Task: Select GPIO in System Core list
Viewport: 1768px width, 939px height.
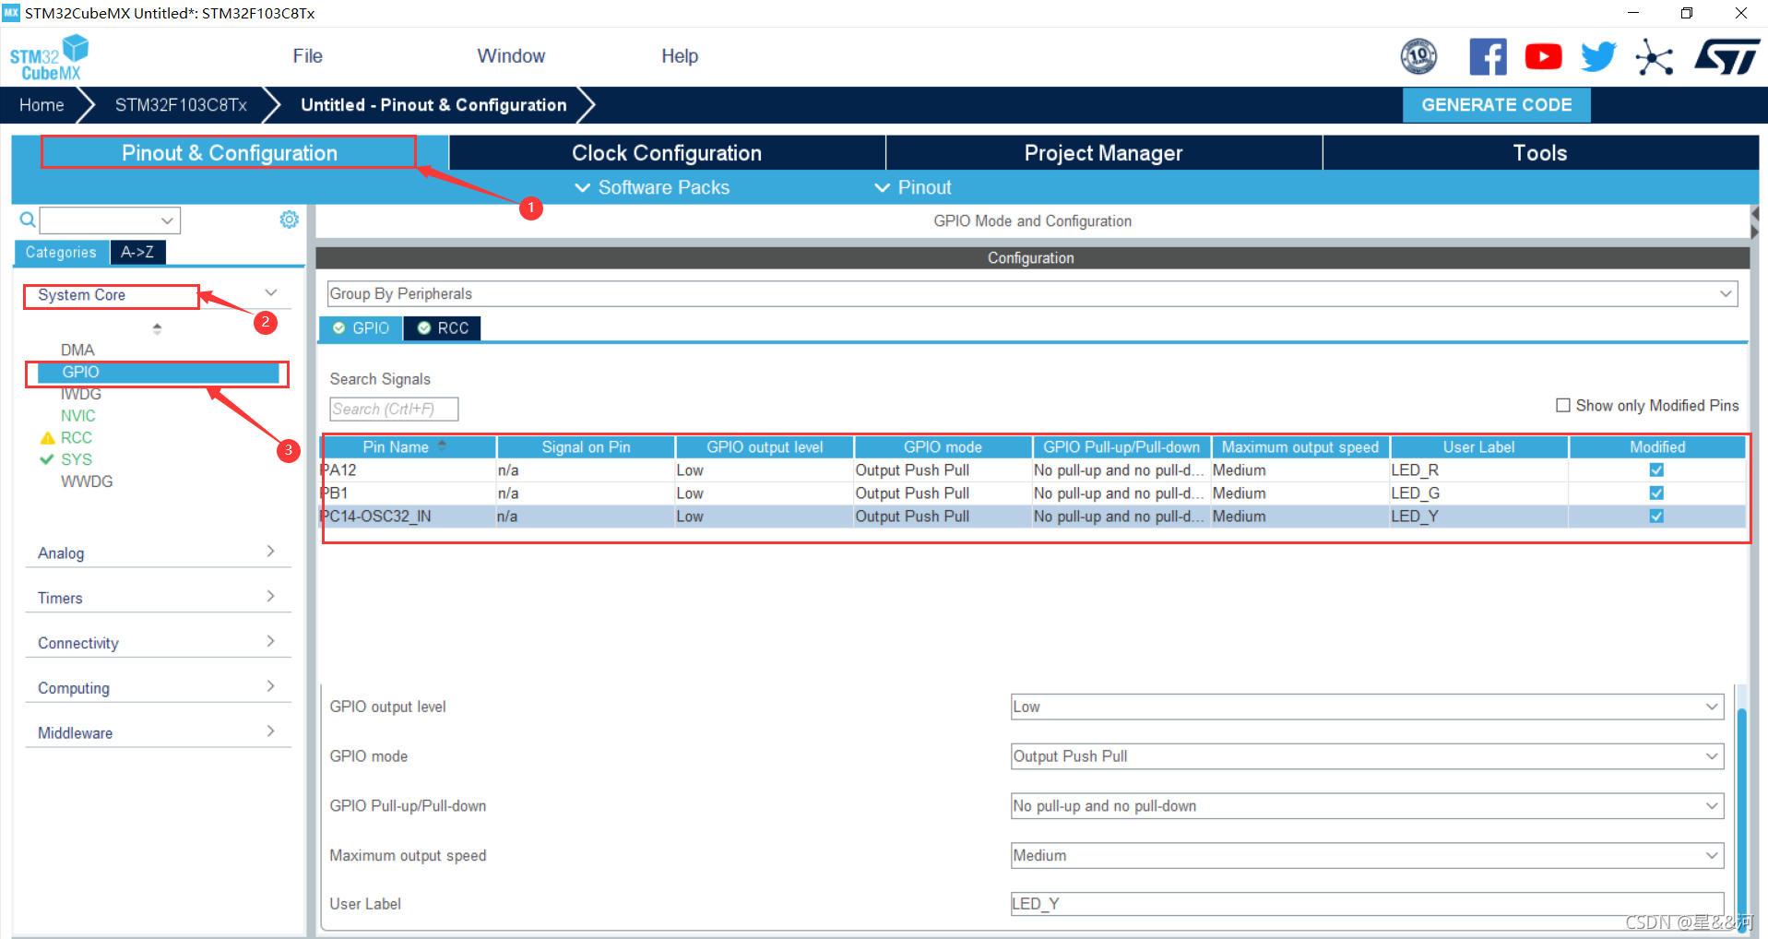Action: point(158,373)
